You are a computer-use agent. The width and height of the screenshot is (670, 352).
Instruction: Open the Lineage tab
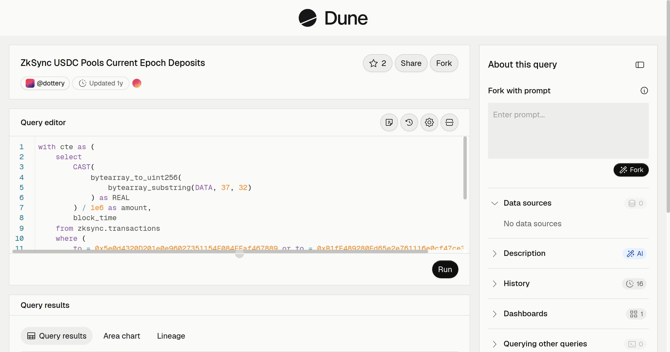[x=171, y=336]
